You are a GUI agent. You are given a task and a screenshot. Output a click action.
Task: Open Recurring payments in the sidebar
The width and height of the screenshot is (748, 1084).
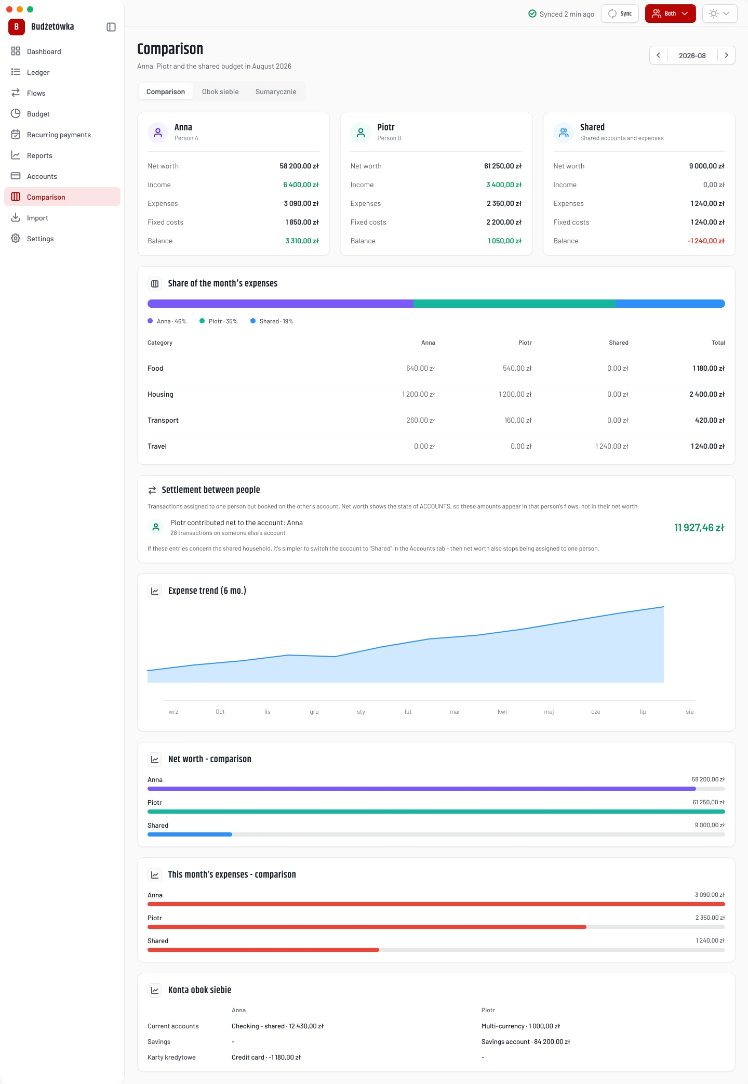(62, 135)
